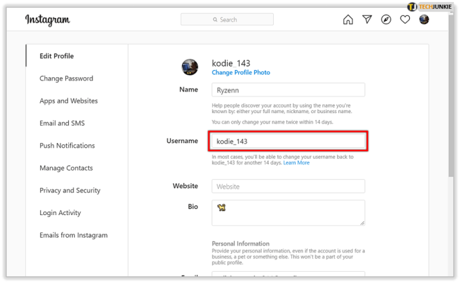Open Apps and Websites settings

69,101
